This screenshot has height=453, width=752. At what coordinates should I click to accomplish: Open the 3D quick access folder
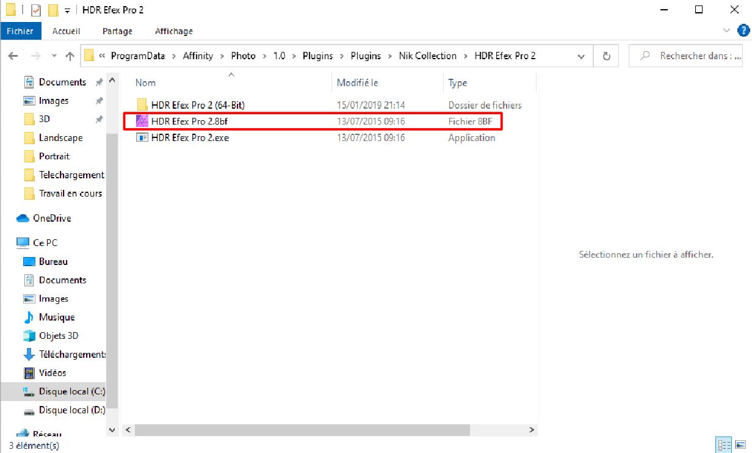(x=45, y=119)
